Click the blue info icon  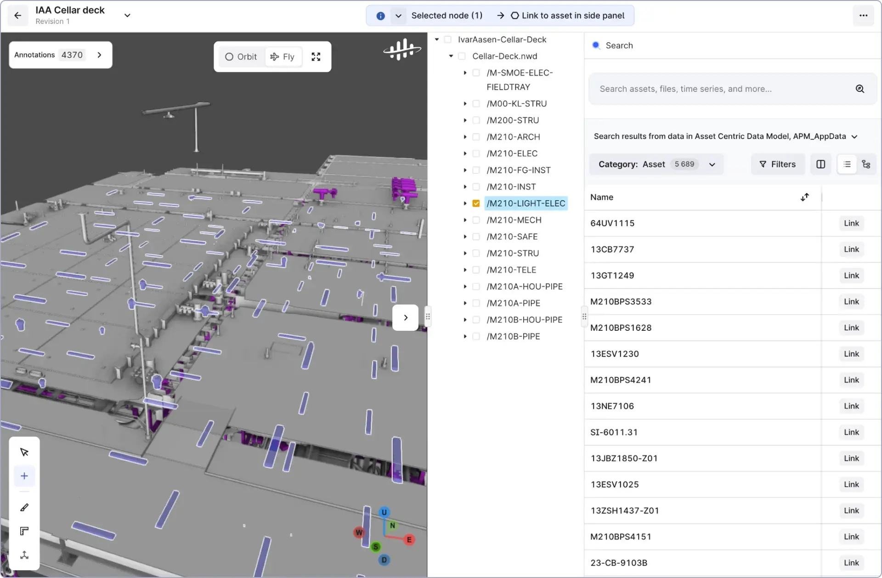pyautogui.click(x=380, y=16)
